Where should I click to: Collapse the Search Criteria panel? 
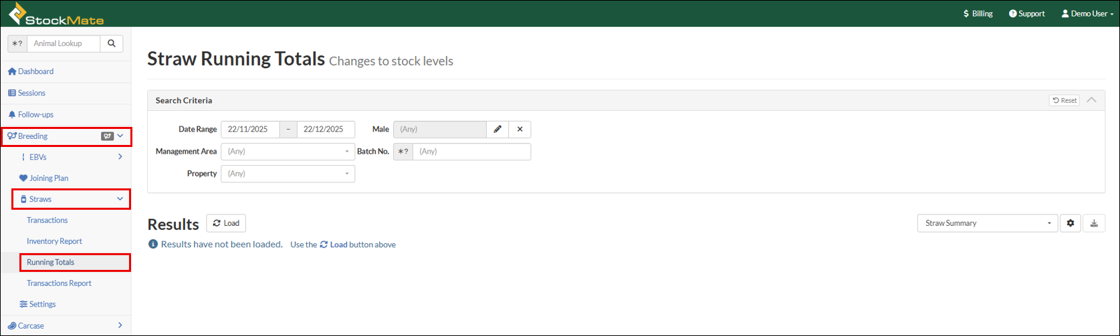click(1091, 100)
